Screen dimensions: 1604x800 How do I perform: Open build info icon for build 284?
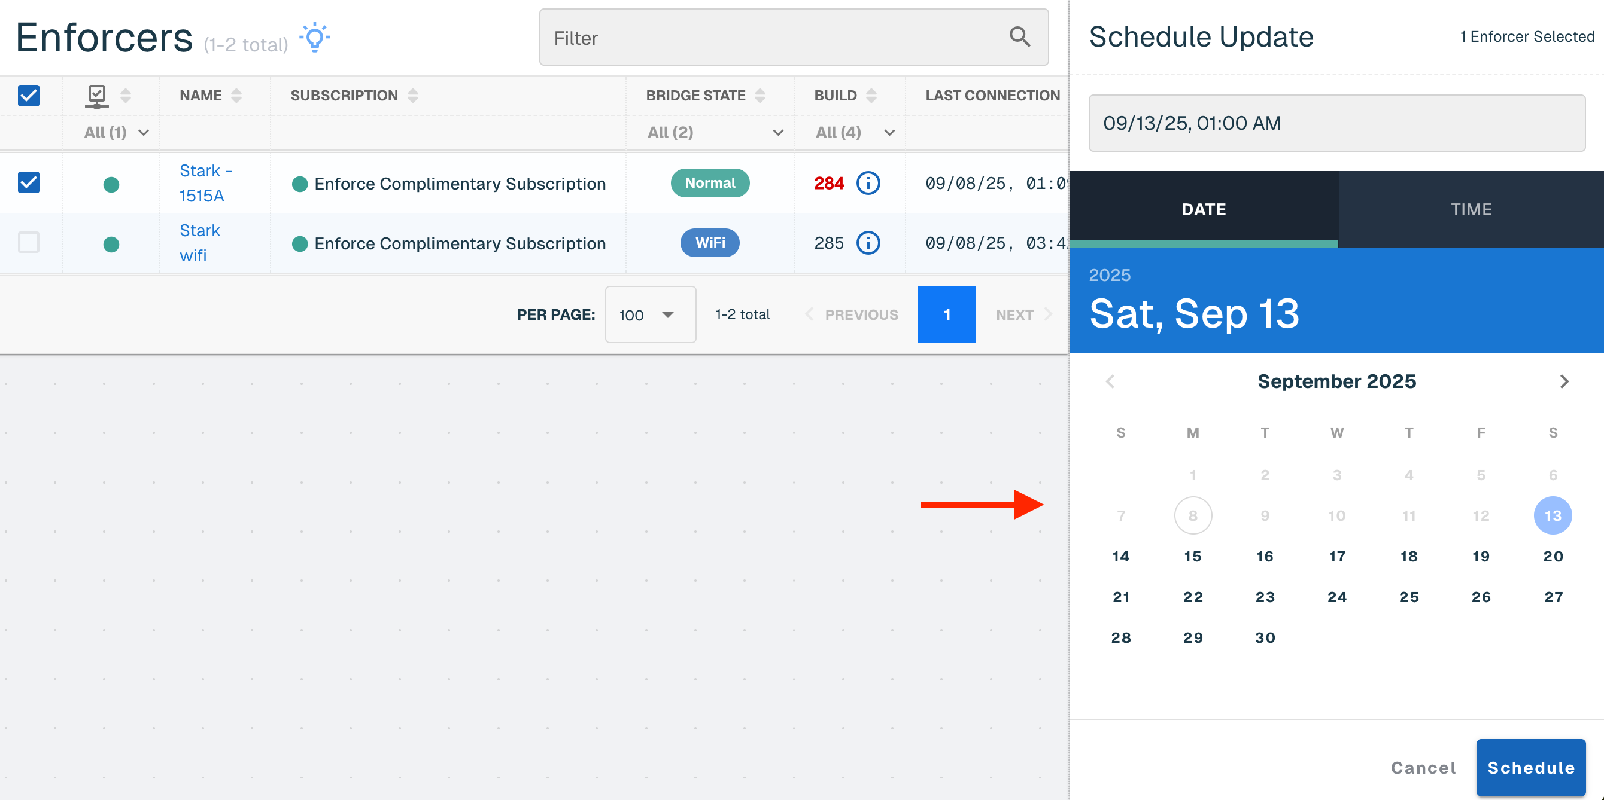tap(868, 184)
